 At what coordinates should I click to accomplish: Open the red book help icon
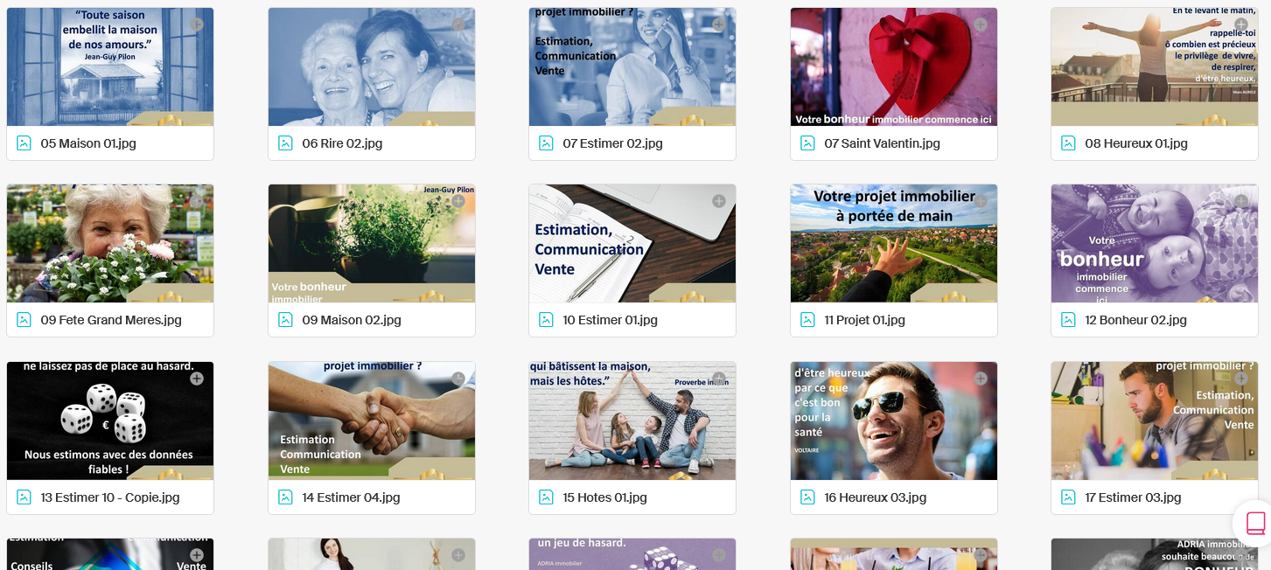pyautogui.click(x=1255, y=523)
